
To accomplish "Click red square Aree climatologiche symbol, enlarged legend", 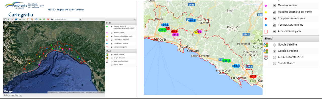I will pos(266,31).
